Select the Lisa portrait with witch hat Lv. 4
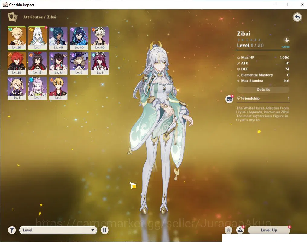The width and height of the screenshot is (307, 242). click(x=79, y=63)
